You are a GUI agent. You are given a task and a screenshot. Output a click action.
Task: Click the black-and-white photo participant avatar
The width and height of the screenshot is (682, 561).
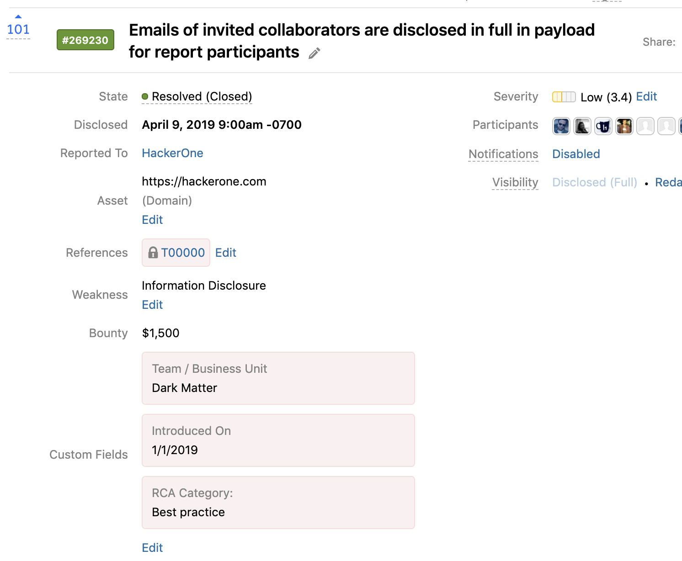point(582,126)
